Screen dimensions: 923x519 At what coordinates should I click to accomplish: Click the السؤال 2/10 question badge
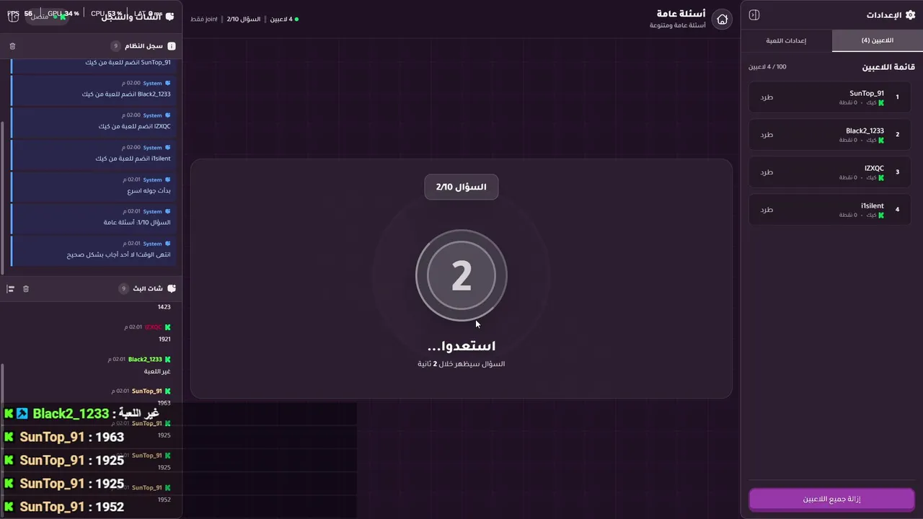click(x=461, y=187)
